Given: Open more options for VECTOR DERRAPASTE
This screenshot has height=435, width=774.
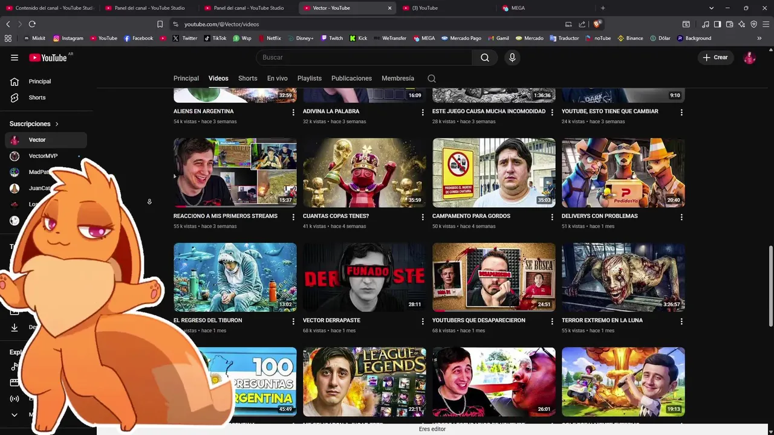Looking at the screenshot, I should (423, 321).
